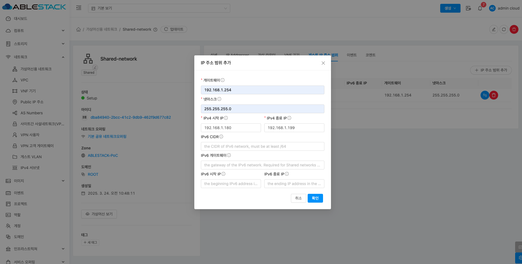This screenshot has width=522, height=264.
Task: Open the 기본 보기 view dropdown
Action: point(159,8)
